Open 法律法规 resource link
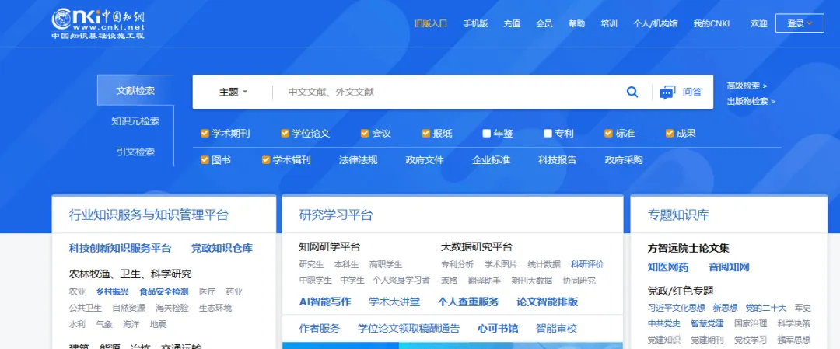840x349 pixels. click(359, 160)
